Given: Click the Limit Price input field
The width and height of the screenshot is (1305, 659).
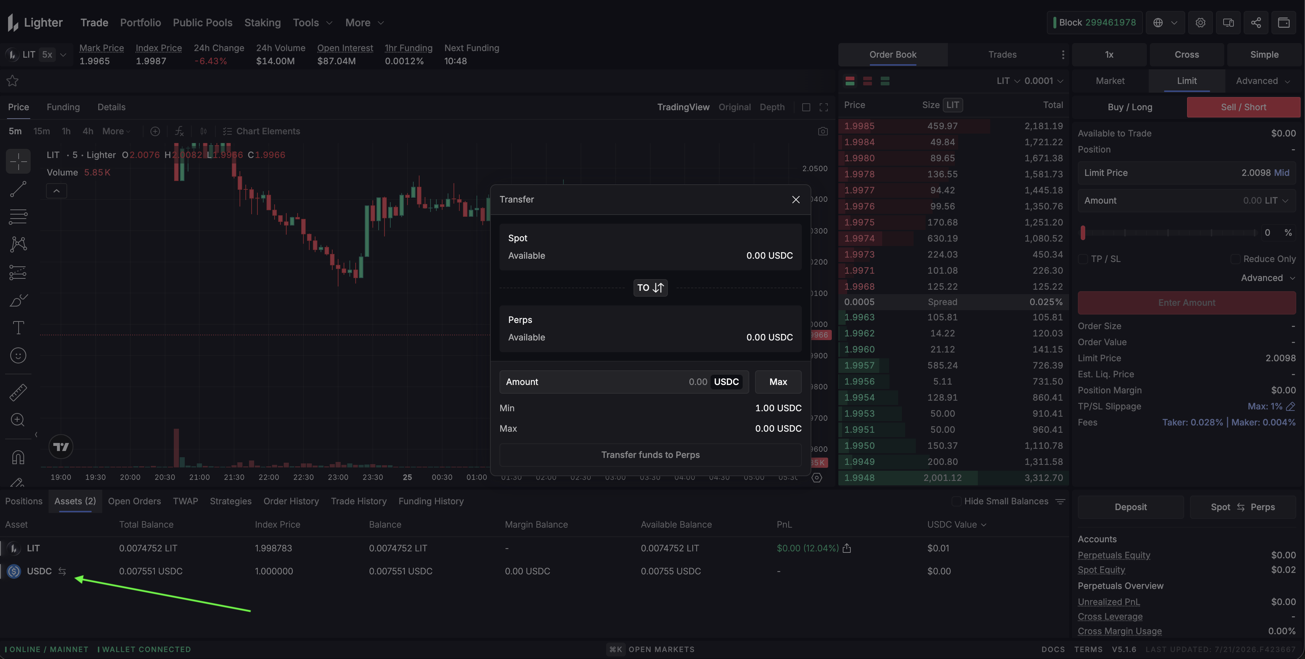Looking at the screenshot, I should pos(1186,173).
